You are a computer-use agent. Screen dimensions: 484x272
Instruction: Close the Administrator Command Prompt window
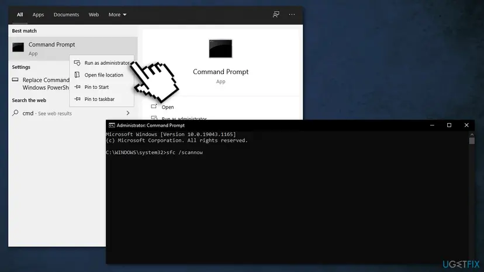466,125
